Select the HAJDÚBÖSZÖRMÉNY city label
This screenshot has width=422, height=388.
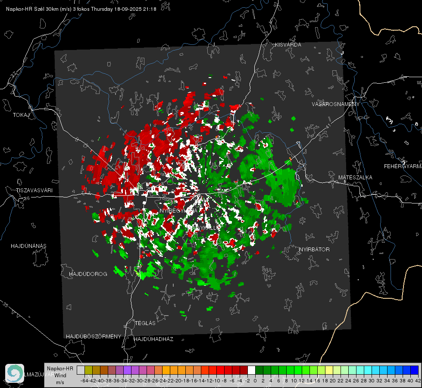point(94,337)
